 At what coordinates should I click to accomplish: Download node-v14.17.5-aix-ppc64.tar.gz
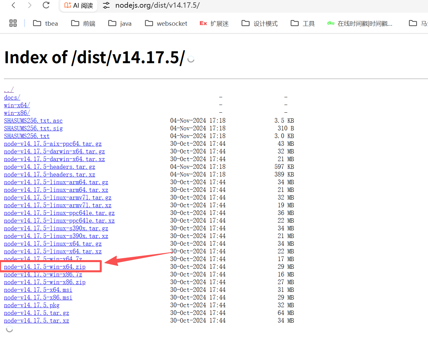point(53,143)
